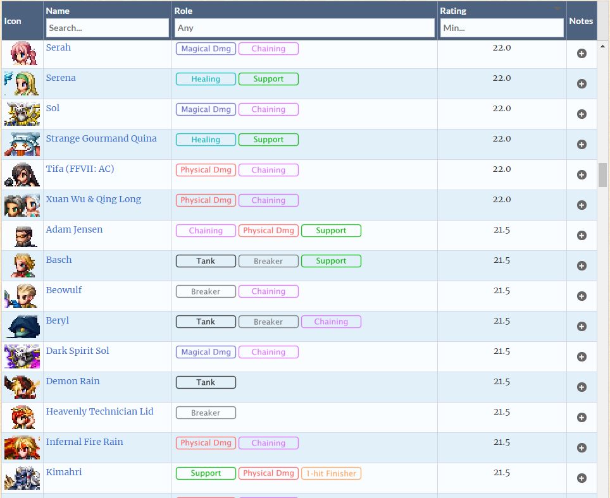Open Xuan Wu & Qing Long link
This screenshot has height=498, width=610.
click(x=94, y=199)
